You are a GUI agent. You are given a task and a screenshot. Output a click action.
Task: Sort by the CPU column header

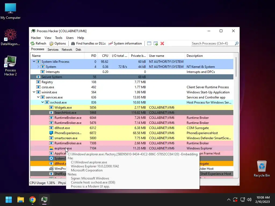click(x=104, y=56)
